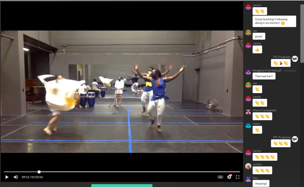Select the 'Great teaching! Following along' message
Screen dimensions: 304x187
point(274,21)
